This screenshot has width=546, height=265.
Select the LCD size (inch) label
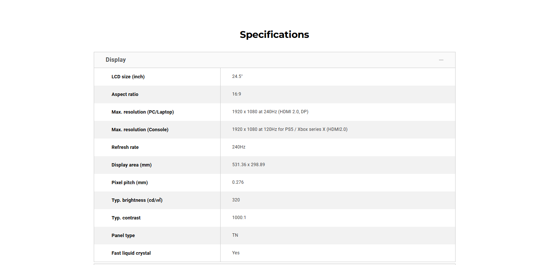pos(128,77)
